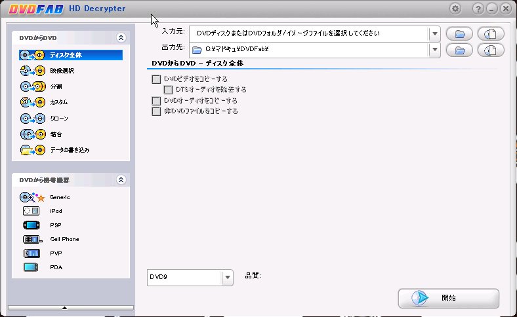
Task: Expand the DVD9 size dropdown
Action: point(228,278)
